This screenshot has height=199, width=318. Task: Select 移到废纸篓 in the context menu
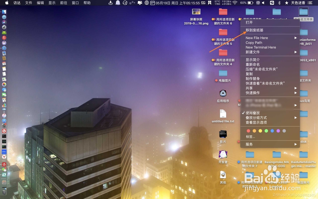tap(254, 30)
